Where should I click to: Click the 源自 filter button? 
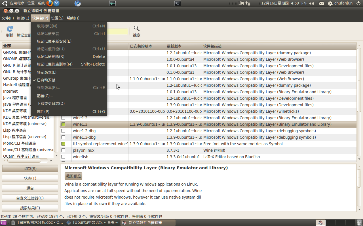point(30,188)
